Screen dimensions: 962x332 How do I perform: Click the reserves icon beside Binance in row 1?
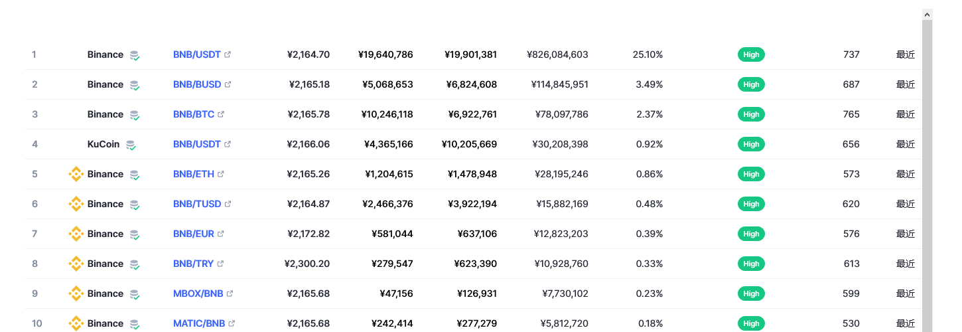[134, 55]
